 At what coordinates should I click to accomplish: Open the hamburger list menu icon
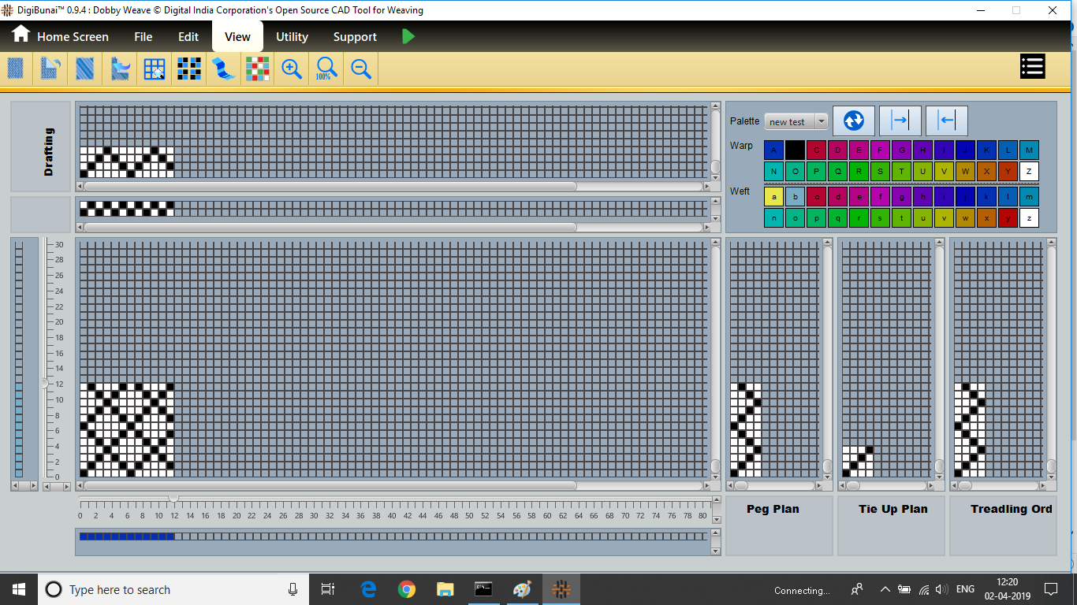tap(1032, 67)
